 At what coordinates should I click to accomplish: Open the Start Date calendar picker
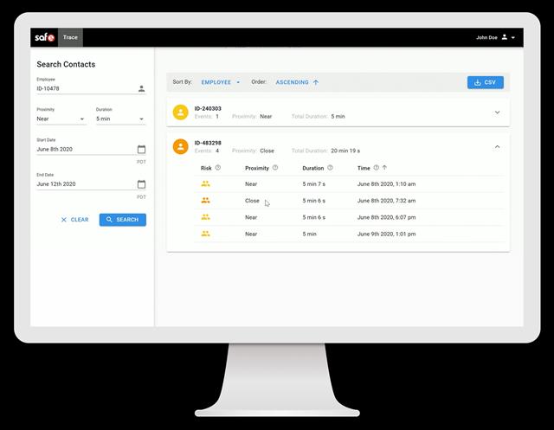[141, 150]
